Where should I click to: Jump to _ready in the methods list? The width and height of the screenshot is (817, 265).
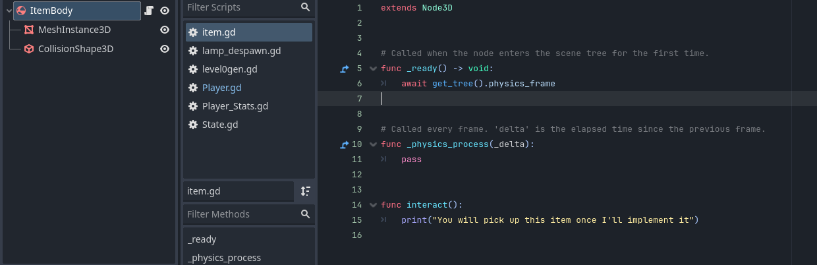pos(202,239)
